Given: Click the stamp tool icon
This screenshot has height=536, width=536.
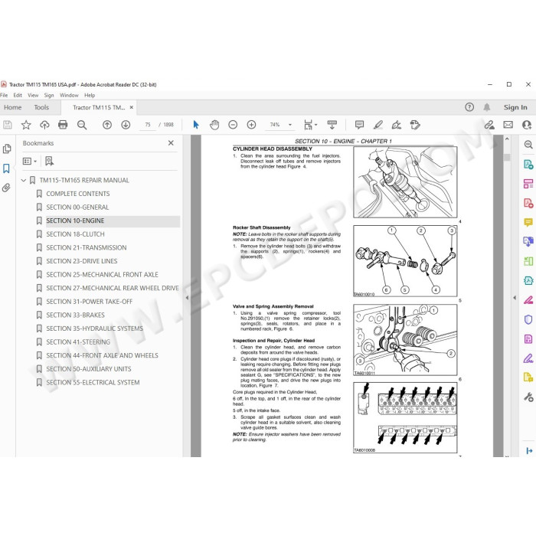Looking at the screenshot, I should pyautogui.click(x=415, y=125).
